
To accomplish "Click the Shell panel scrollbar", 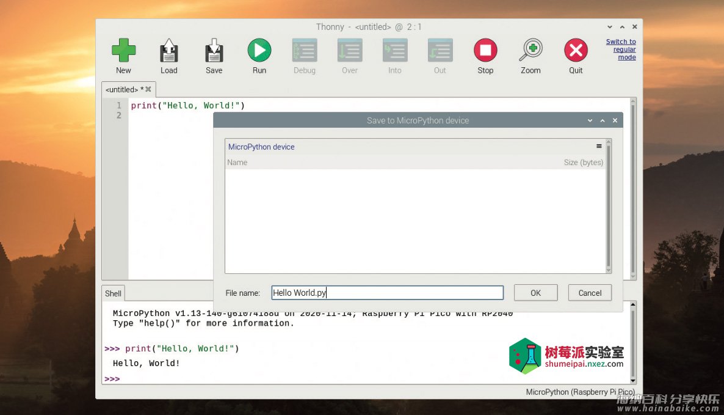I will coord(633,342).
